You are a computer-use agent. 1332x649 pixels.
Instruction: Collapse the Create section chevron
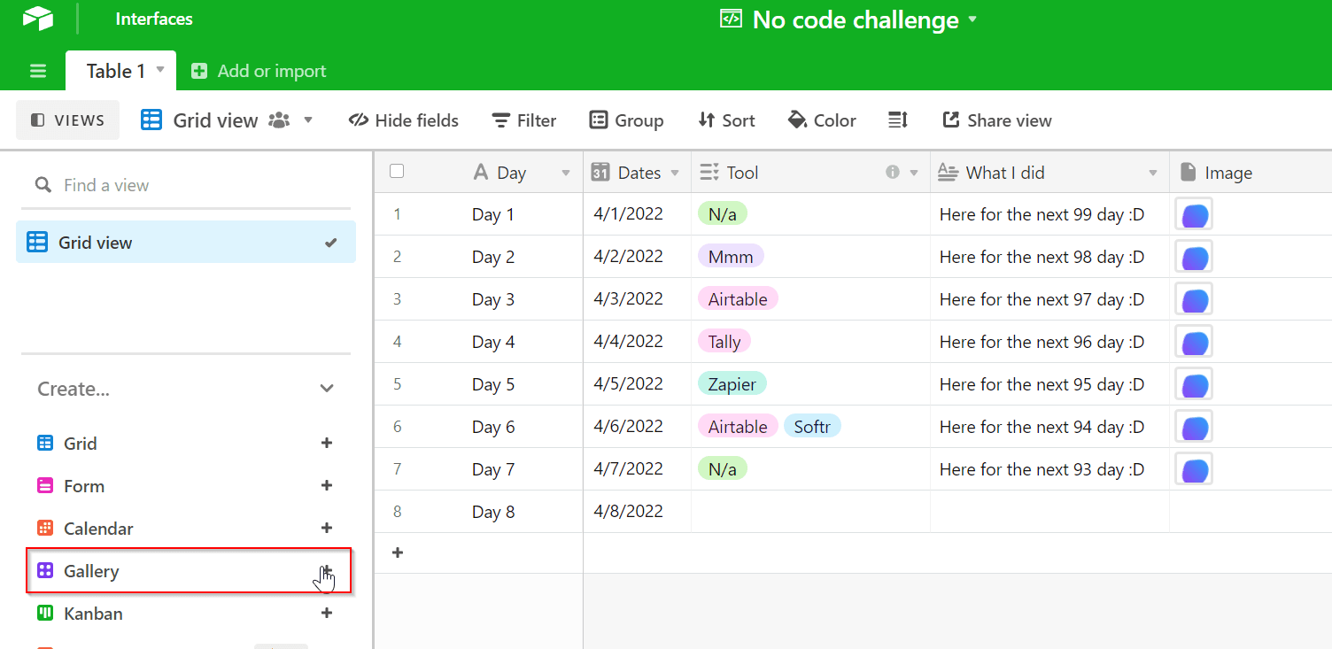point(327,389)
